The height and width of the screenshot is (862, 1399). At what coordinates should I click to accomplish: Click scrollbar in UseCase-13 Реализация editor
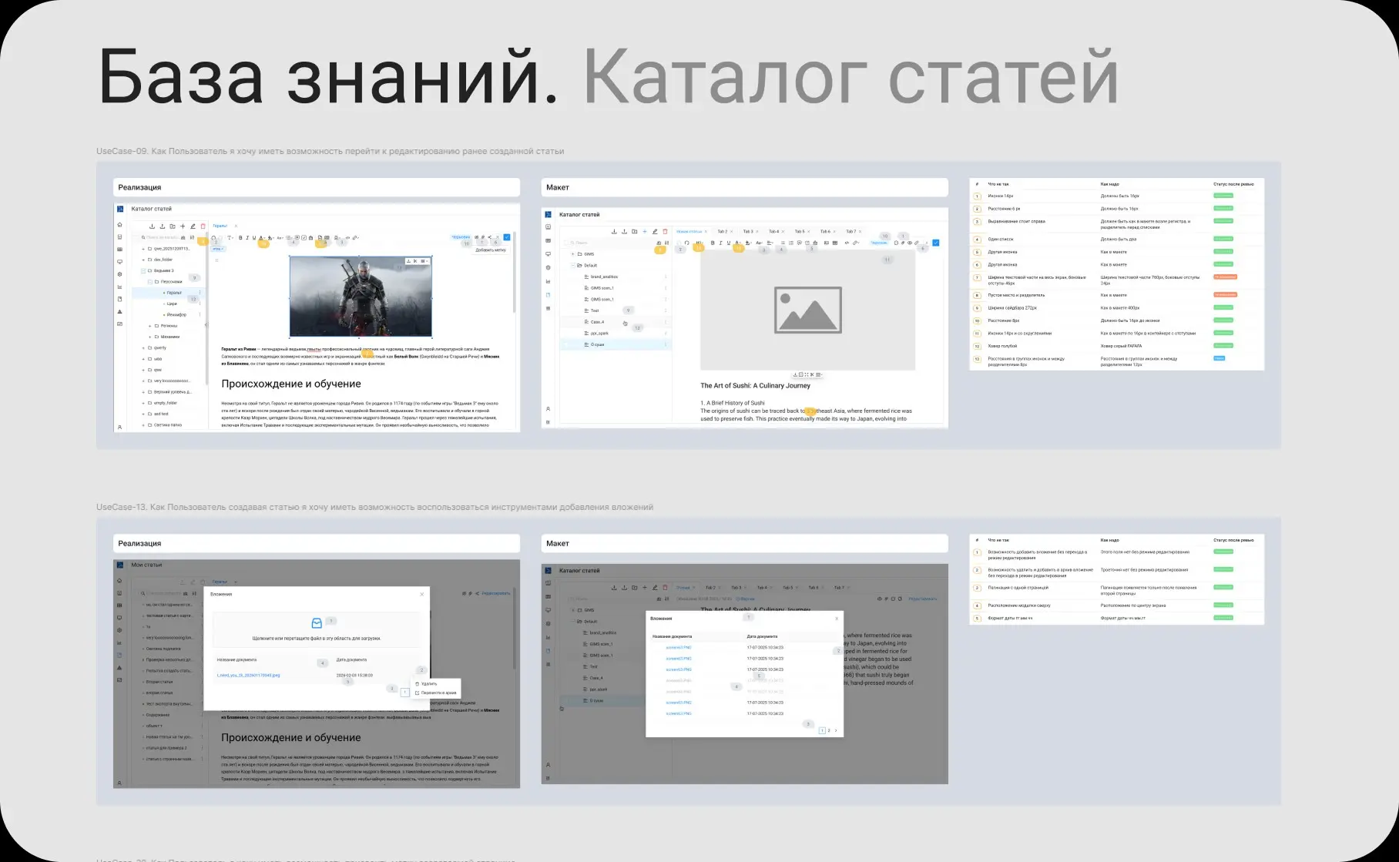click(x=514, y=629)
